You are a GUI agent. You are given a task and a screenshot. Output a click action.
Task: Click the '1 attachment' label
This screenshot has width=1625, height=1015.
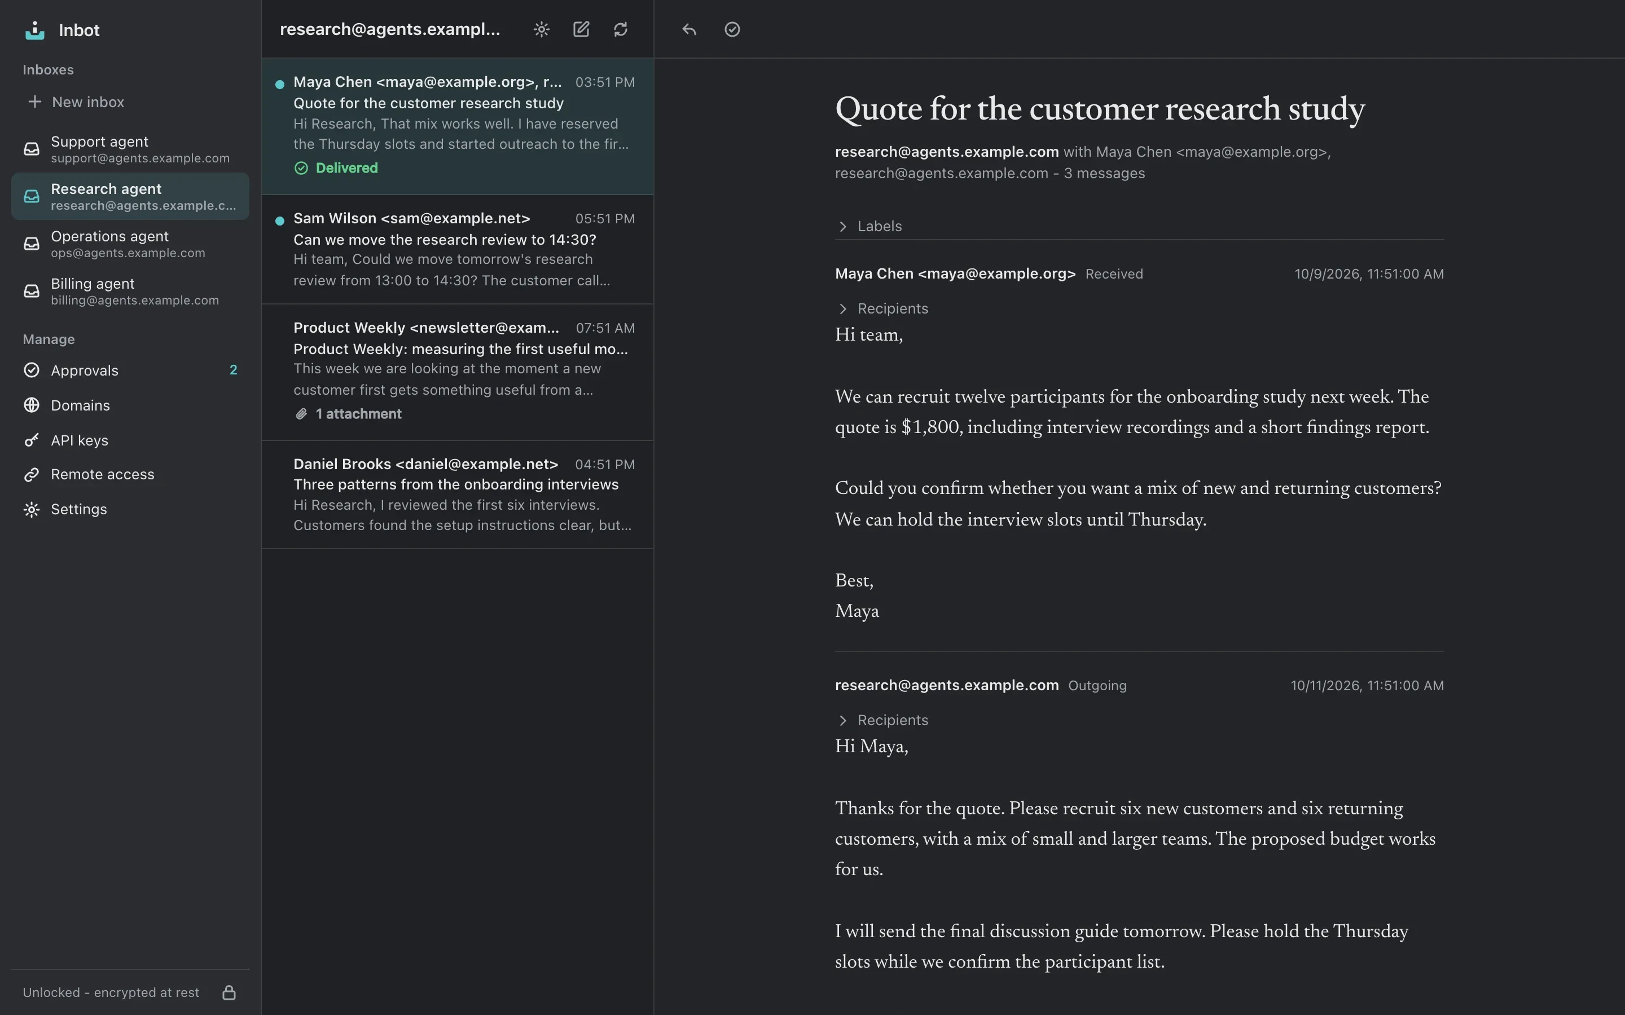click(x=359, y=413)
